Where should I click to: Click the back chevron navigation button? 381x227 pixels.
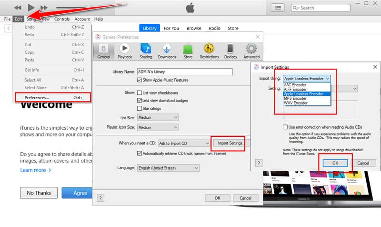(x=9, y=28)
